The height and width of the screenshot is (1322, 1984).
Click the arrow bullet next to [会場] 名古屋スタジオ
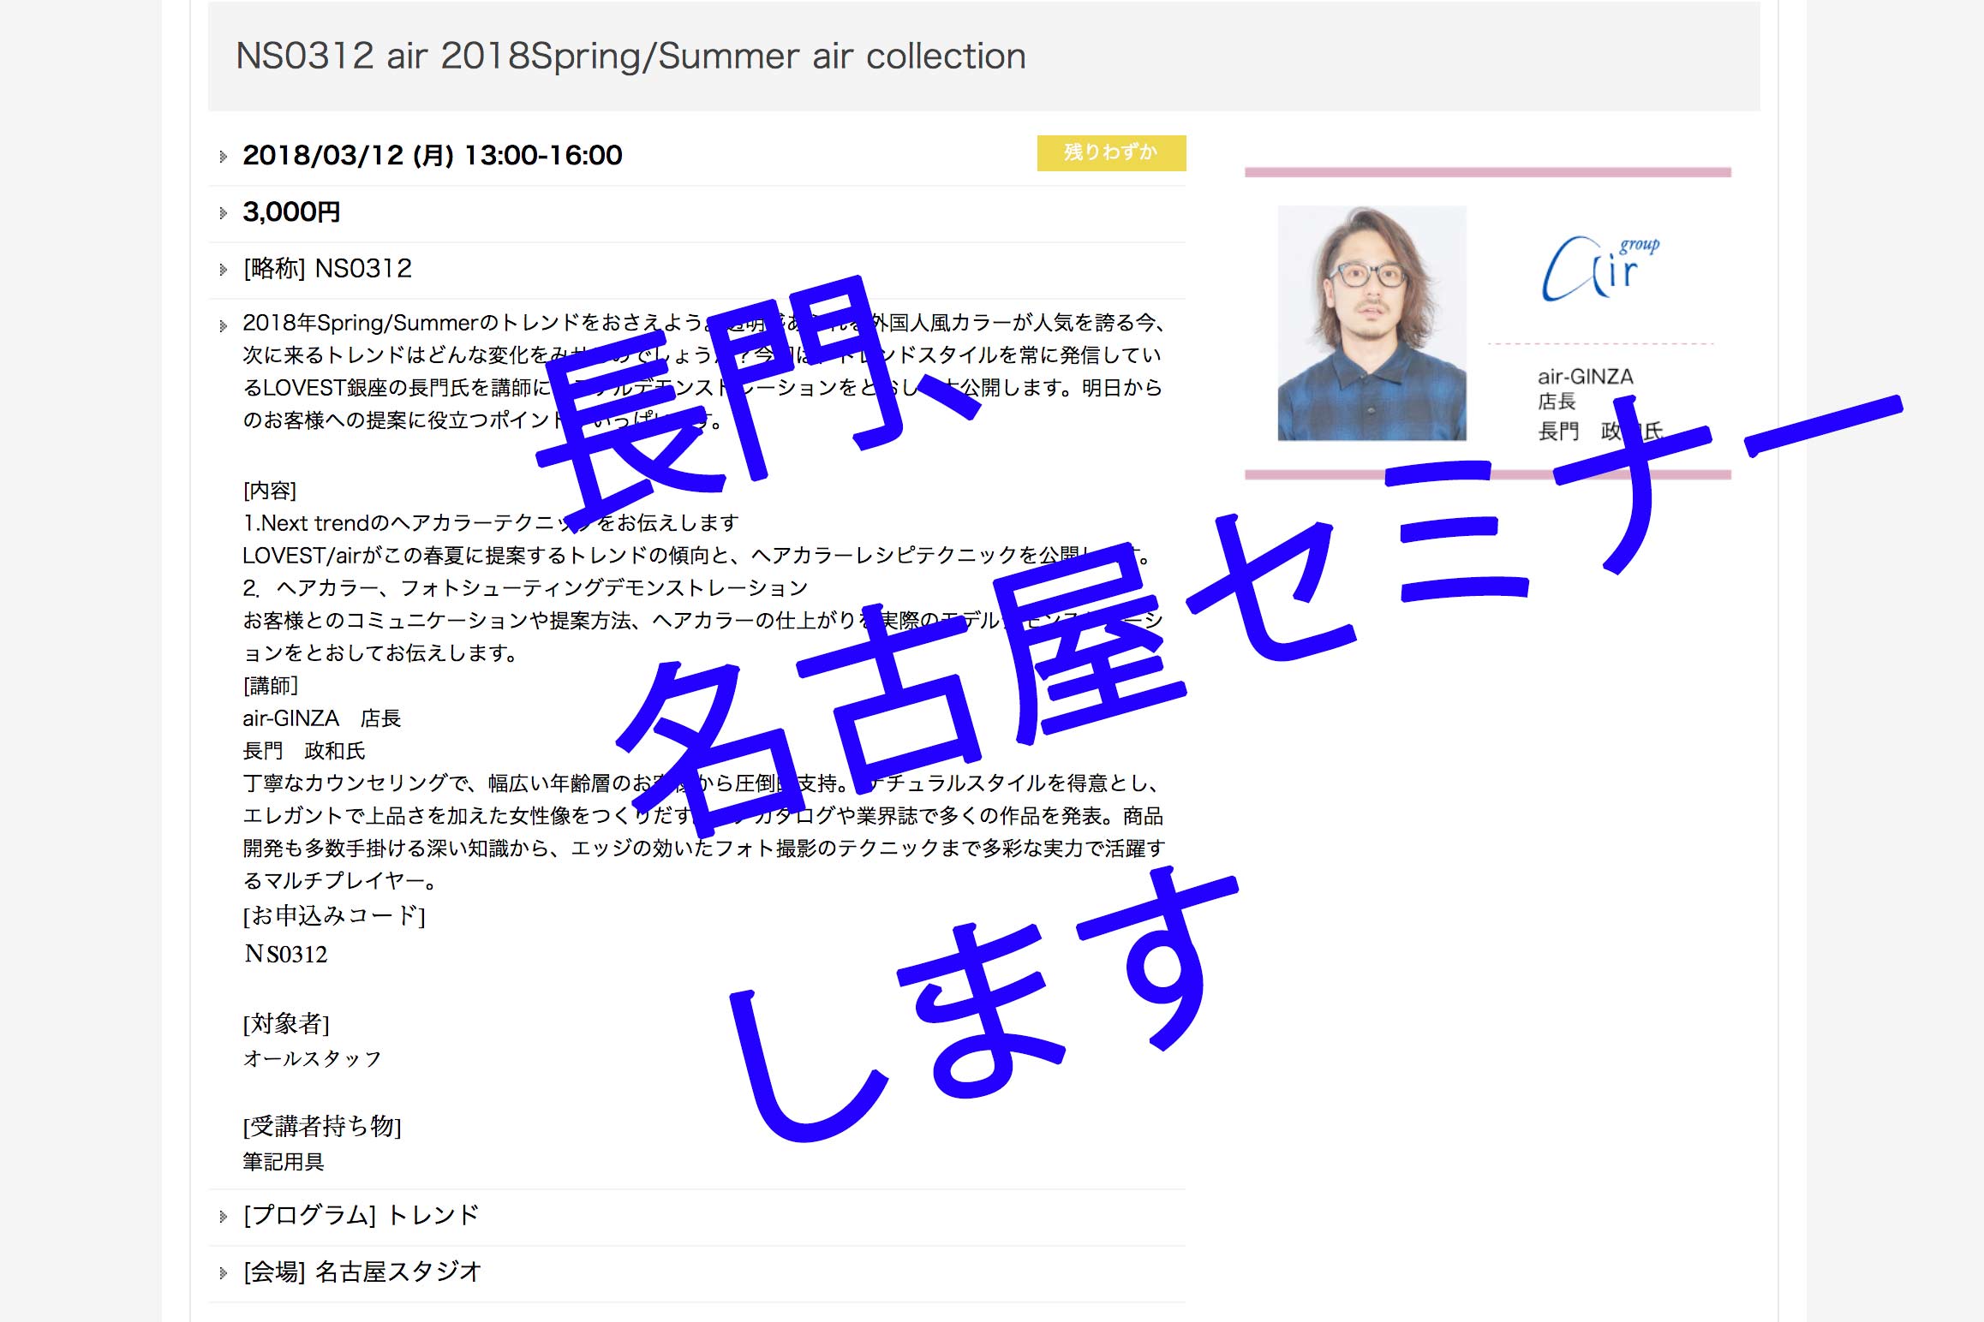click(x=223, y=1273)
